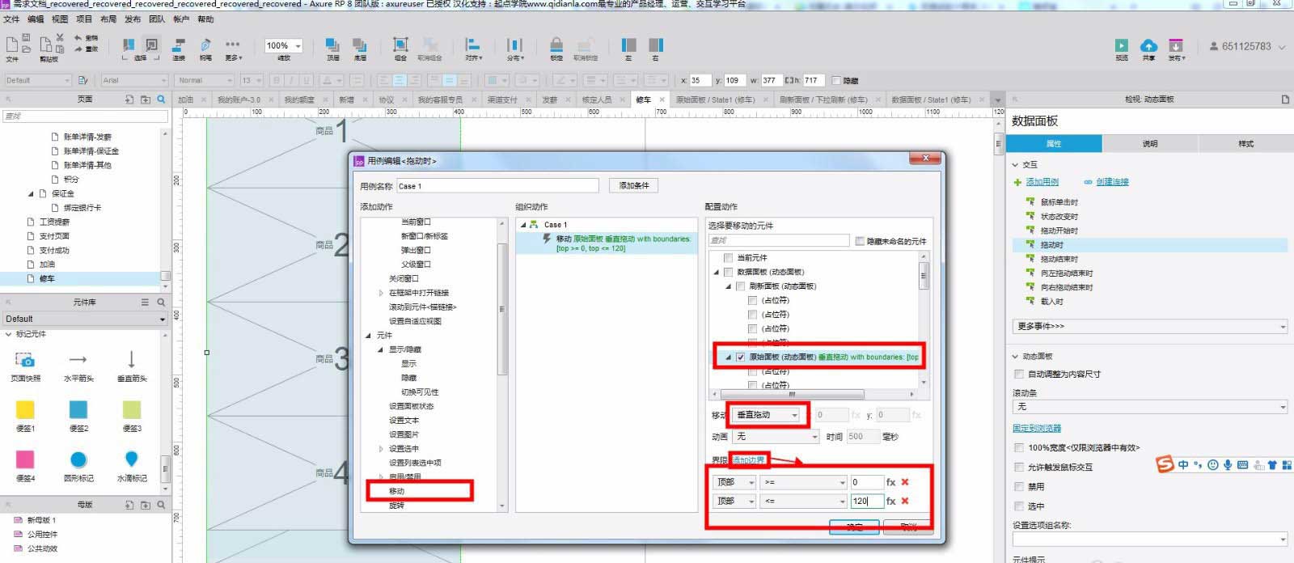Click the 添加条件 button
Viewport: 1294px width, 563px height.
point(633,186)
